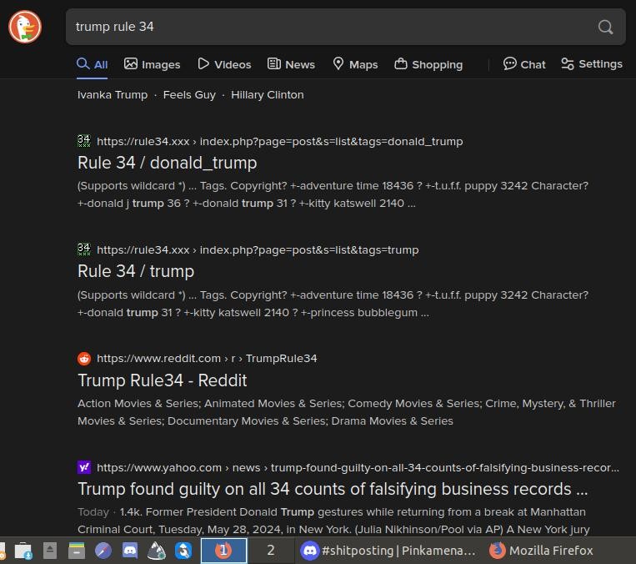Switch to workspace 1 in taskbar
The image size is (636, 564).
point(223,551)
